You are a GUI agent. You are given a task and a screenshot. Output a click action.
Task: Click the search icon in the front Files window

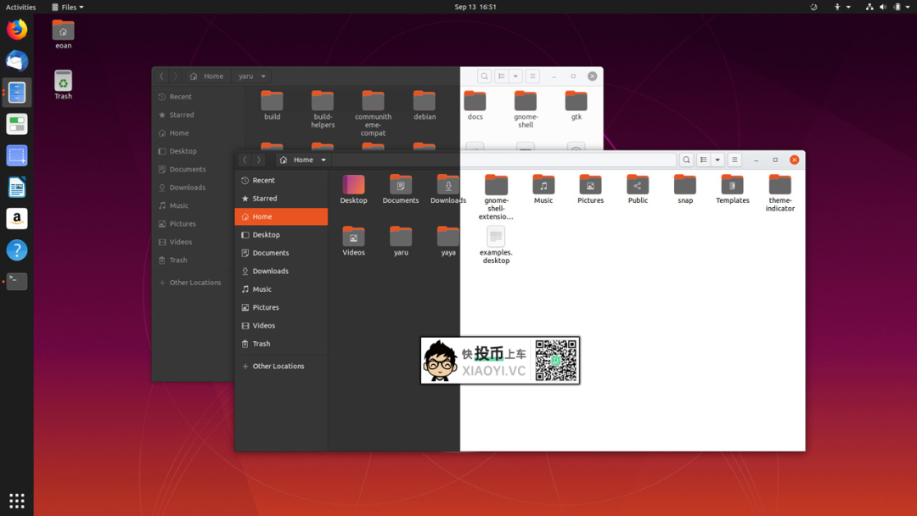tap(686, 160)
